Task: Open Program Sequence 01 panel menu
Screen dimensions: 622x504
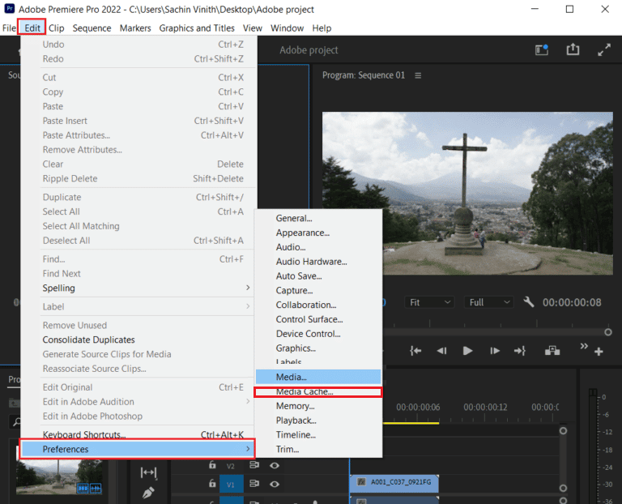Action: [418, 75]
